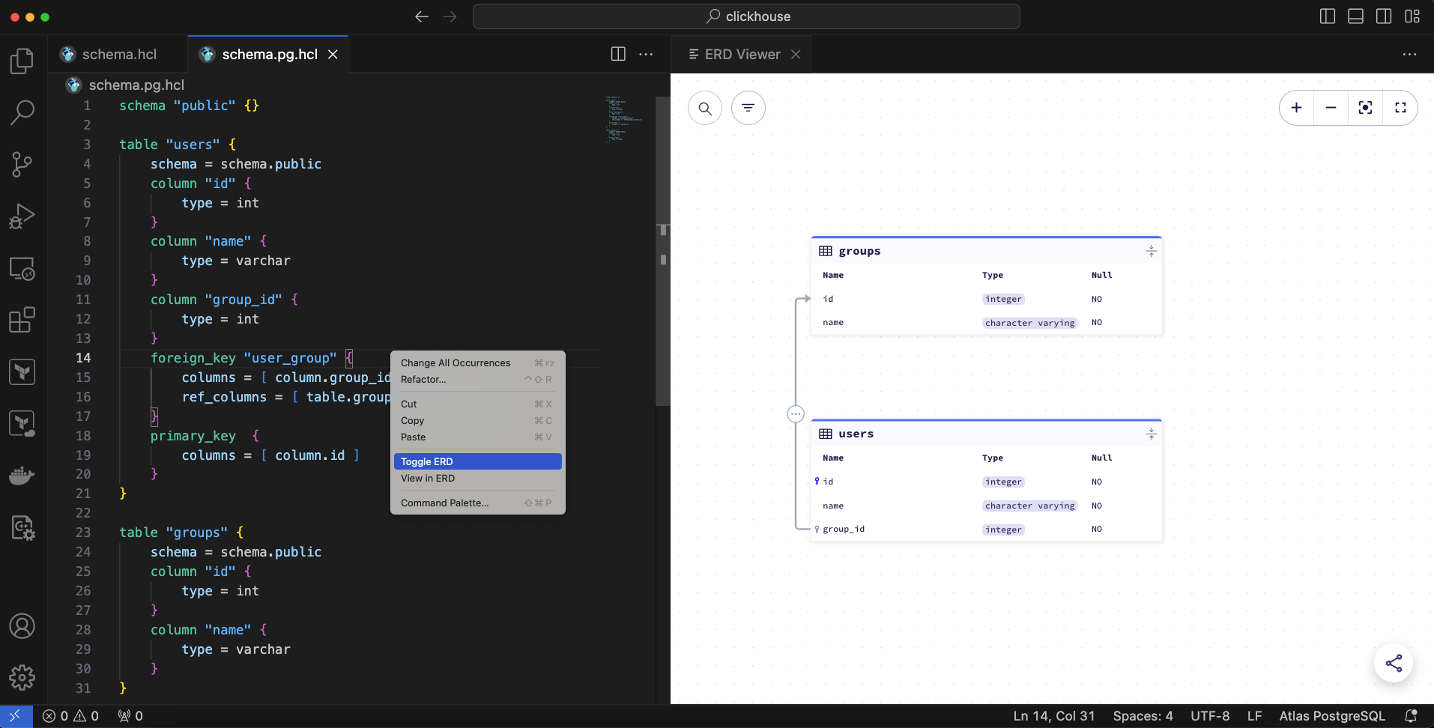Click the fit-to-view icon in ERD toolbar
1434x728 pixels.
click(x=1365, y=108)
